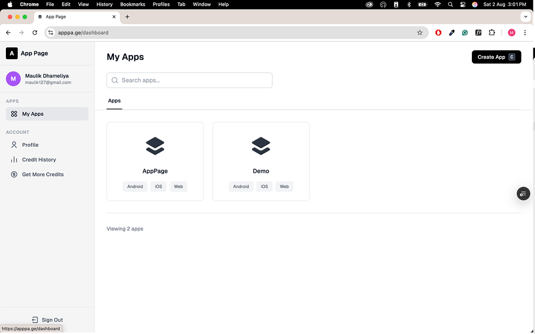Click the Create App button
Image resolution: width=535 pixels, height=334 pixels.
[496, 57]
